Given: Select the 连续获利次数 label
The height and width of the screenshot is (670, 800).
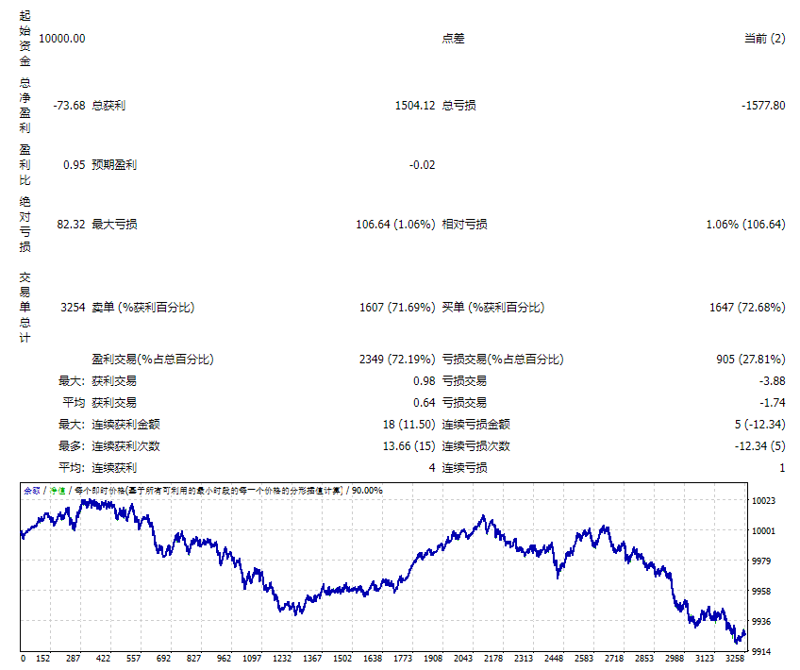Looking at the screenshot, I should point(125,446).
